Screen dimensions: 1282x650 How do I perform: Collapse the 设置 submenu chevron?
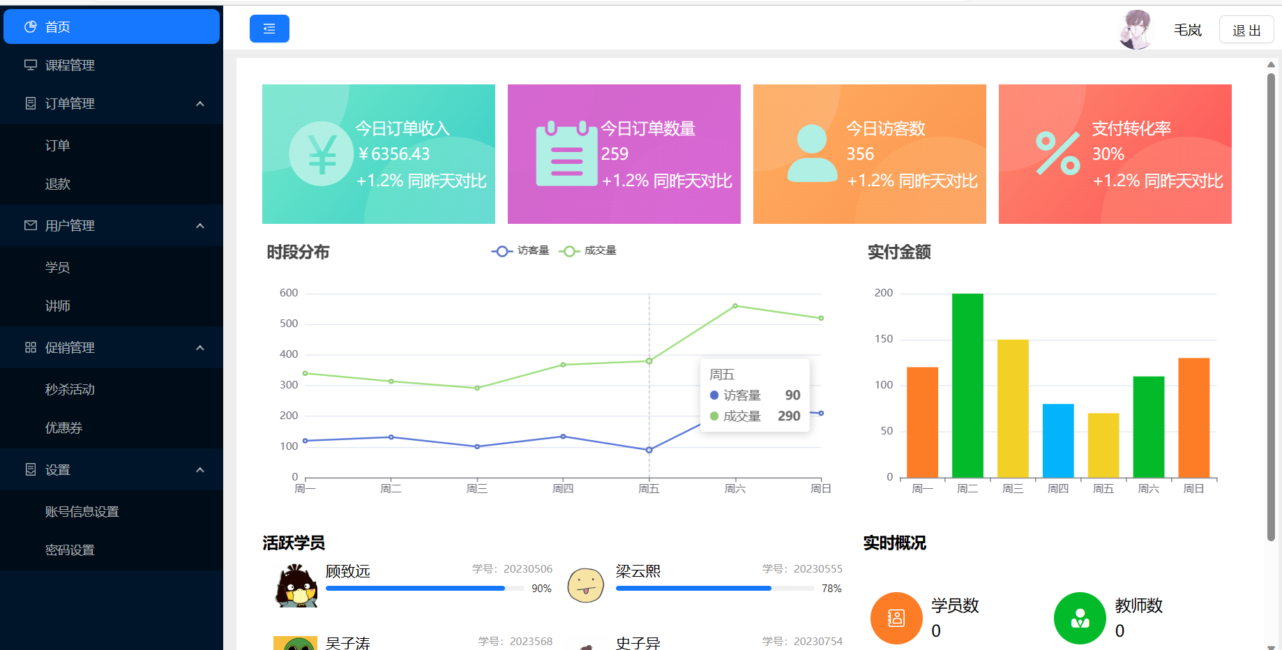coord(200,469)
